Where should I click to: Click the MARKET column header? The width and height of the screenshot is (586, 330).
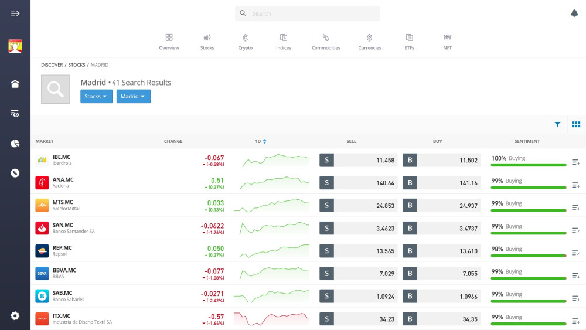45,141
